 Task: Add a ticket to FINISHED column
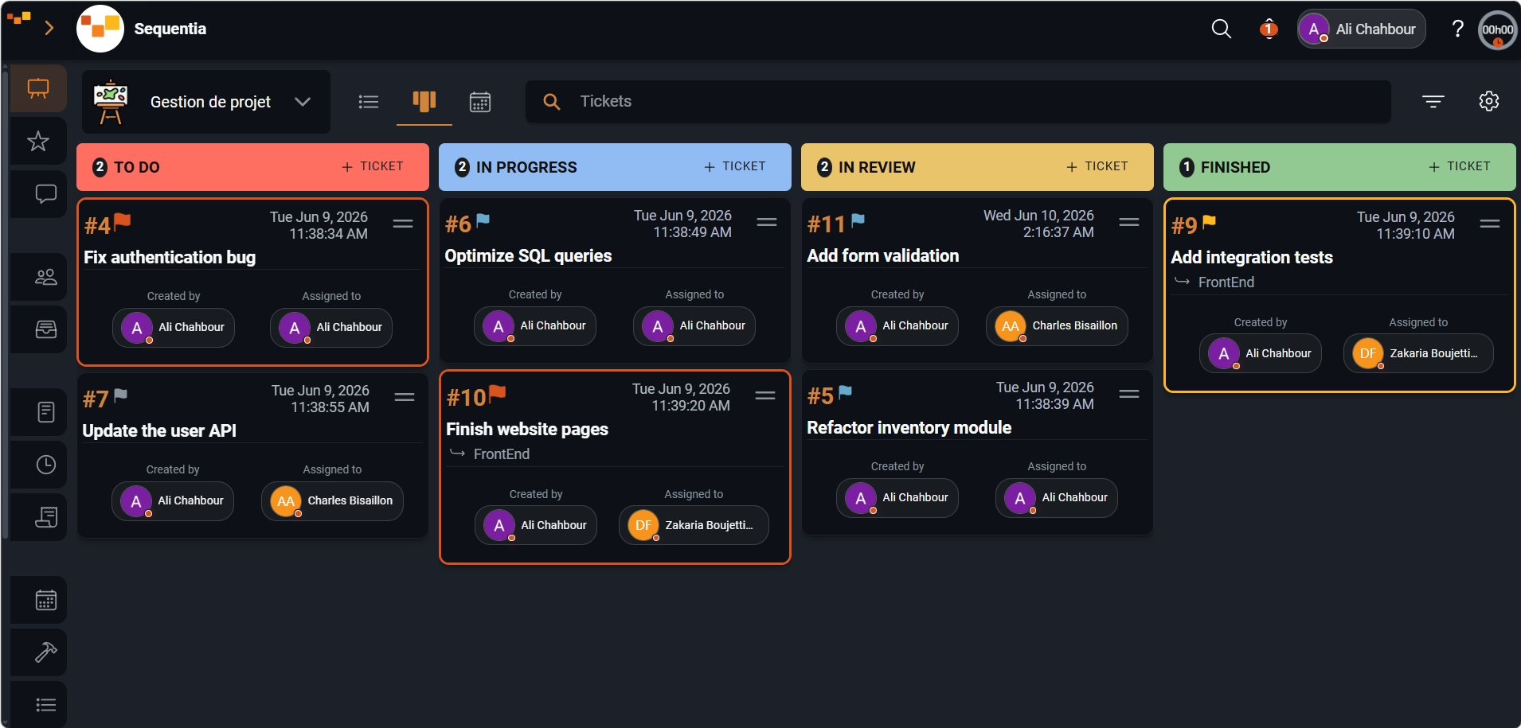pyautogui.click(x=1460, y=166)
